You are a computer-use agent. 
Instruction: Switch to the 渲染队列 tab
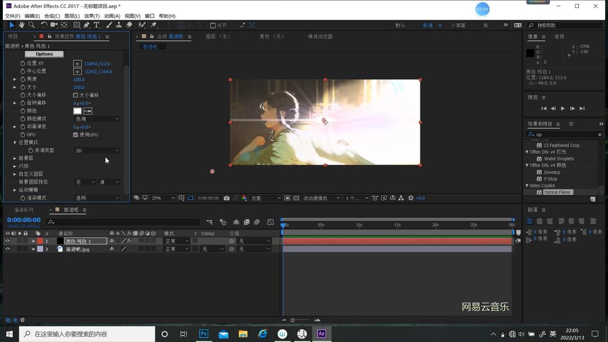[24, 210]
